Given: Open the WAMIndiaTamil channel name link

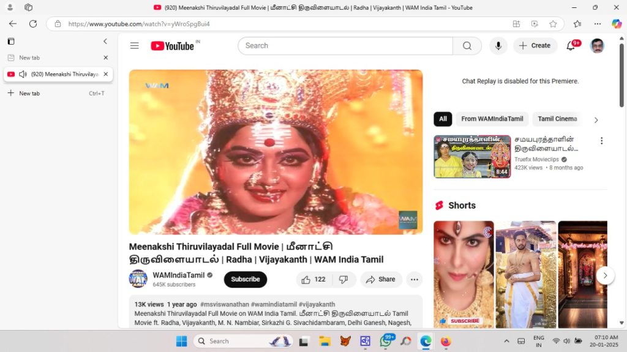Looking at the screenshot, I should point(178,275).
